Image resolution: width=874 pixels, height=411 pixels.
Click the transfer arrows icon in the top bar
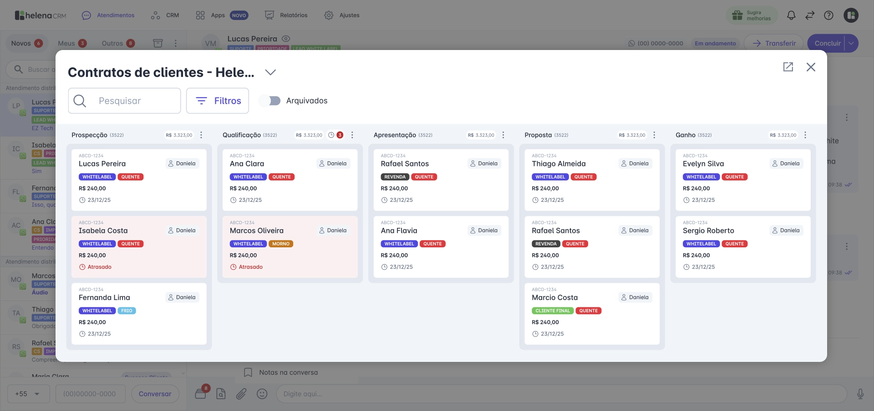810,15
